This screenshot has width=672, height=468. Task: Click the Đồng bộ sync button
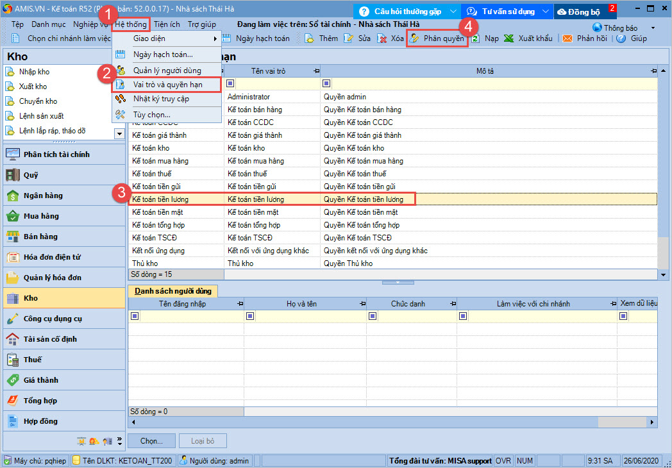click(579, 11)
